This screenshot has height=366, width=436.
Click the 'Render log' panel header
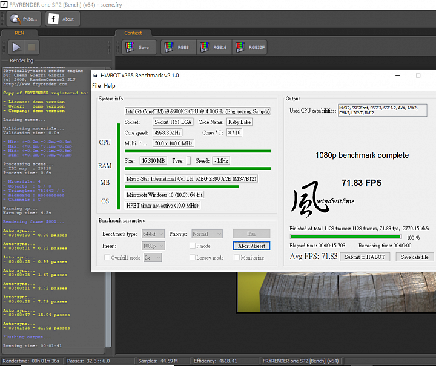(x=21, y=60)
